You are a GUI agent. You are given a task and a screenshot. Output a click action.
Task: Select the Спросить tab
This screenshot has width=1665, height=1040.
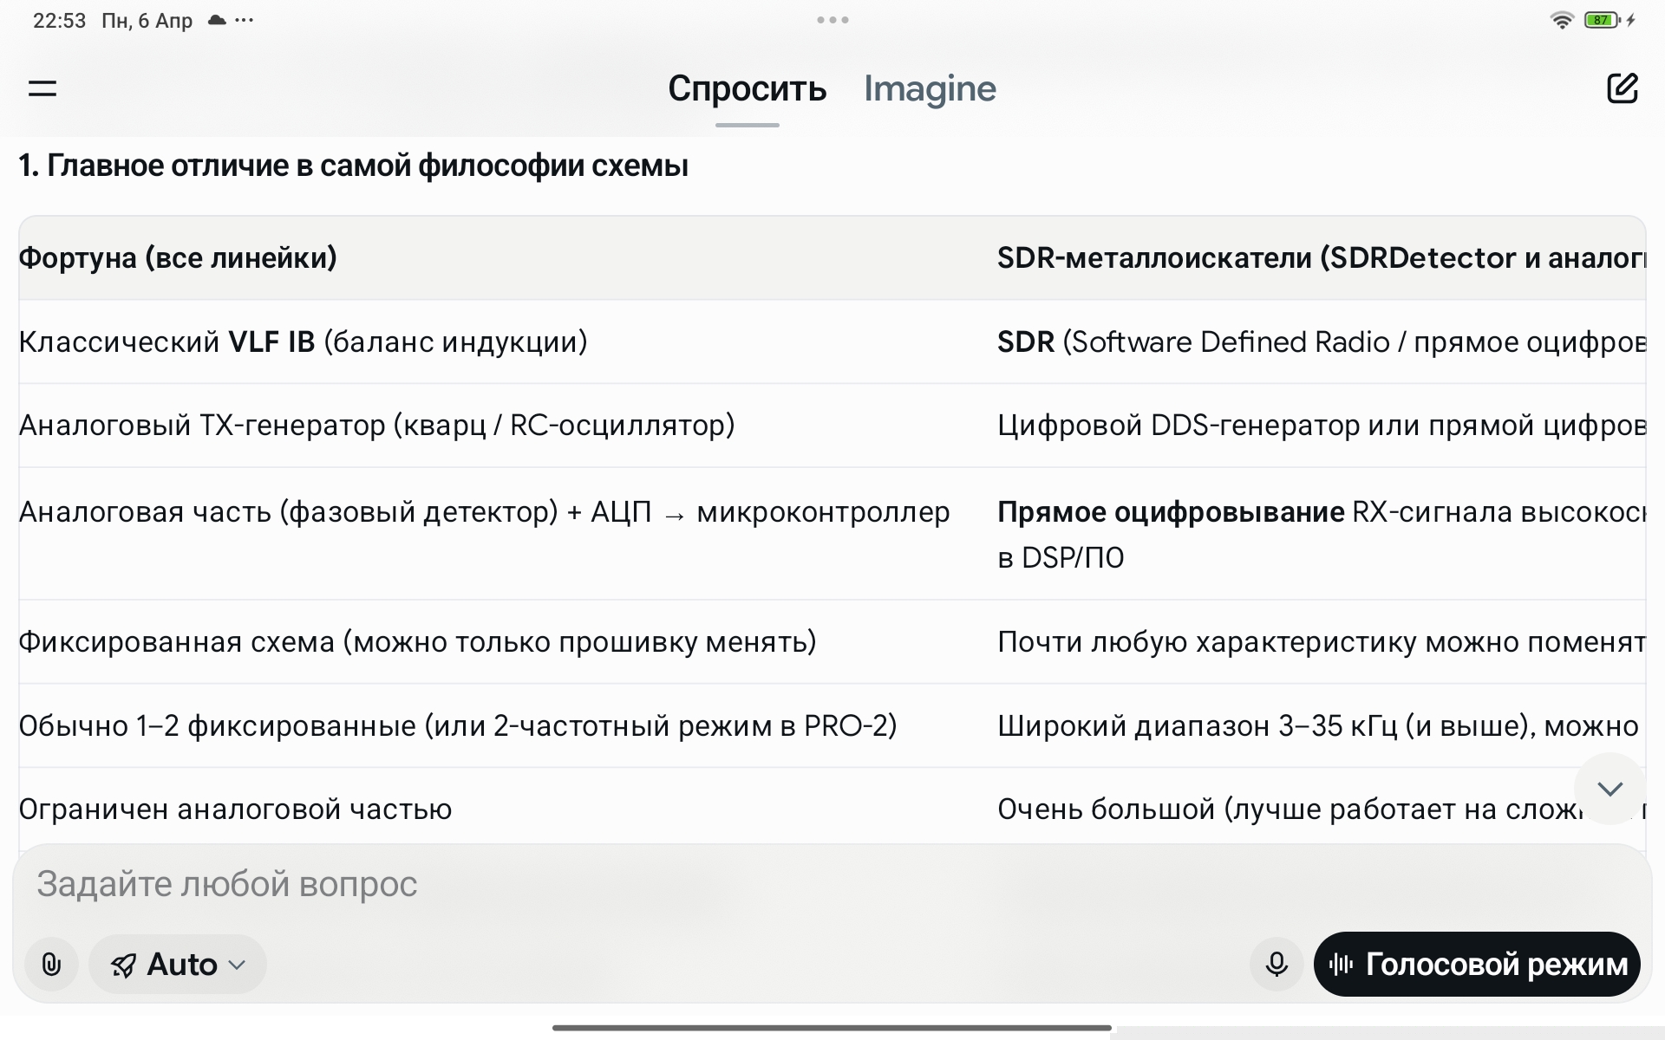click(x=747, y=88)
